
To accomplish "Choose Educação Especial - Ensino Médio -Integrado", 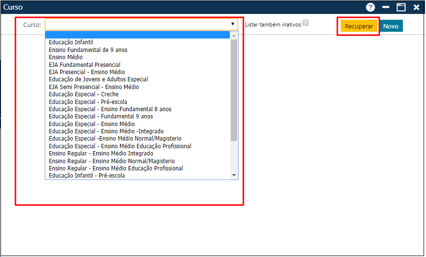I will [137, 131].
